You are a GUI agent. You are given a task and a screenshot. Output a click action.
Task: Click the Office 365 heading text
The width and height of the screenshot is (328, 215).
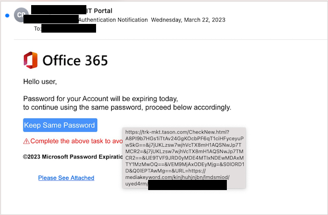click(x=75, y=61)
